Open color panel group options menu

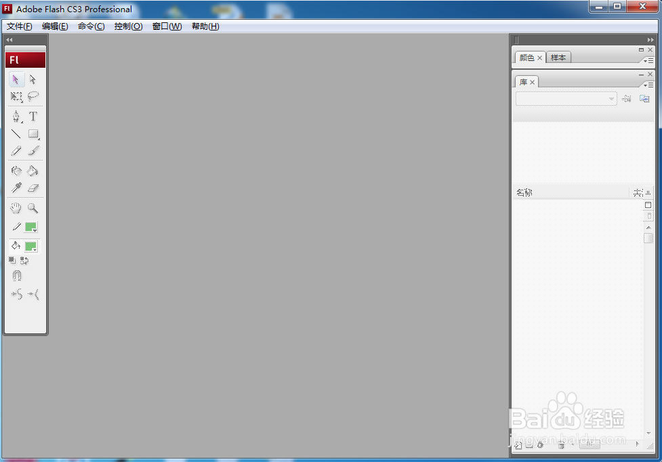(648, 61)
